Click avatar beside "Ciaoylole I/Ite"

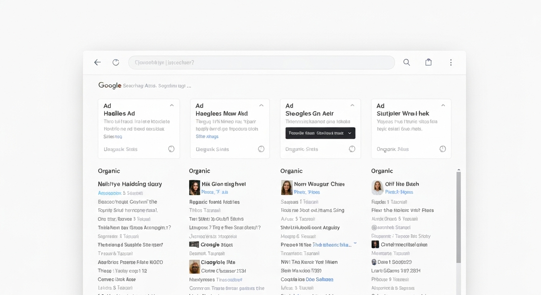(x=194, y=267)
